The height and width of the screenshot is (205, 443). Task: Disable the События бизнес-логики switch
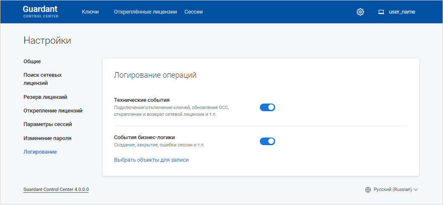[x=268, y=141]
